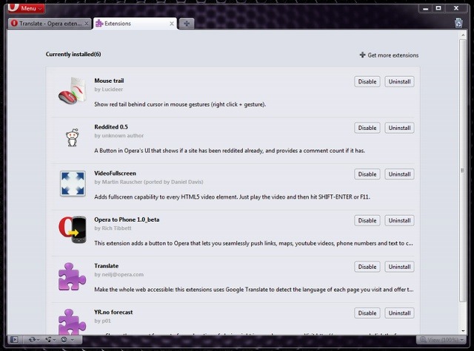Click the Mouse trail extension icon
Screen dimensions: 474x351
(x=73, y=91)
